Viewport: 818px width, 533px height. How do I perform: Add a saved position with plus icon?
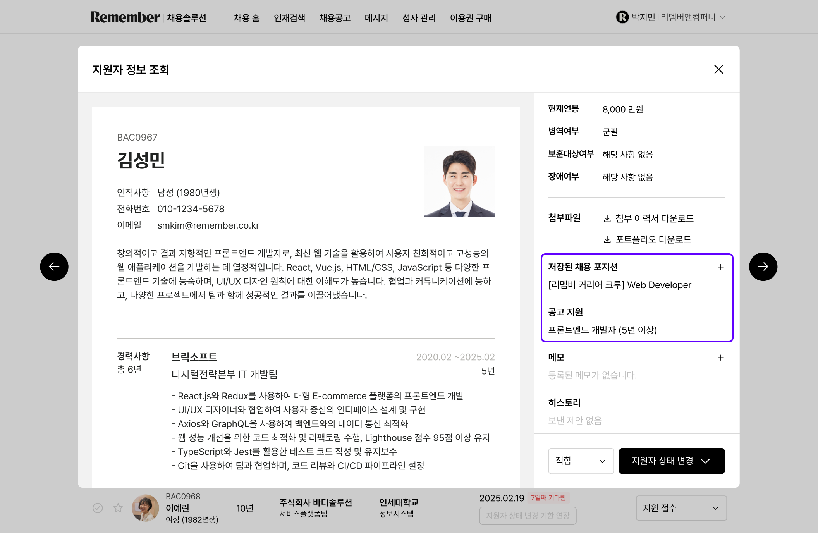pos(720,267)
